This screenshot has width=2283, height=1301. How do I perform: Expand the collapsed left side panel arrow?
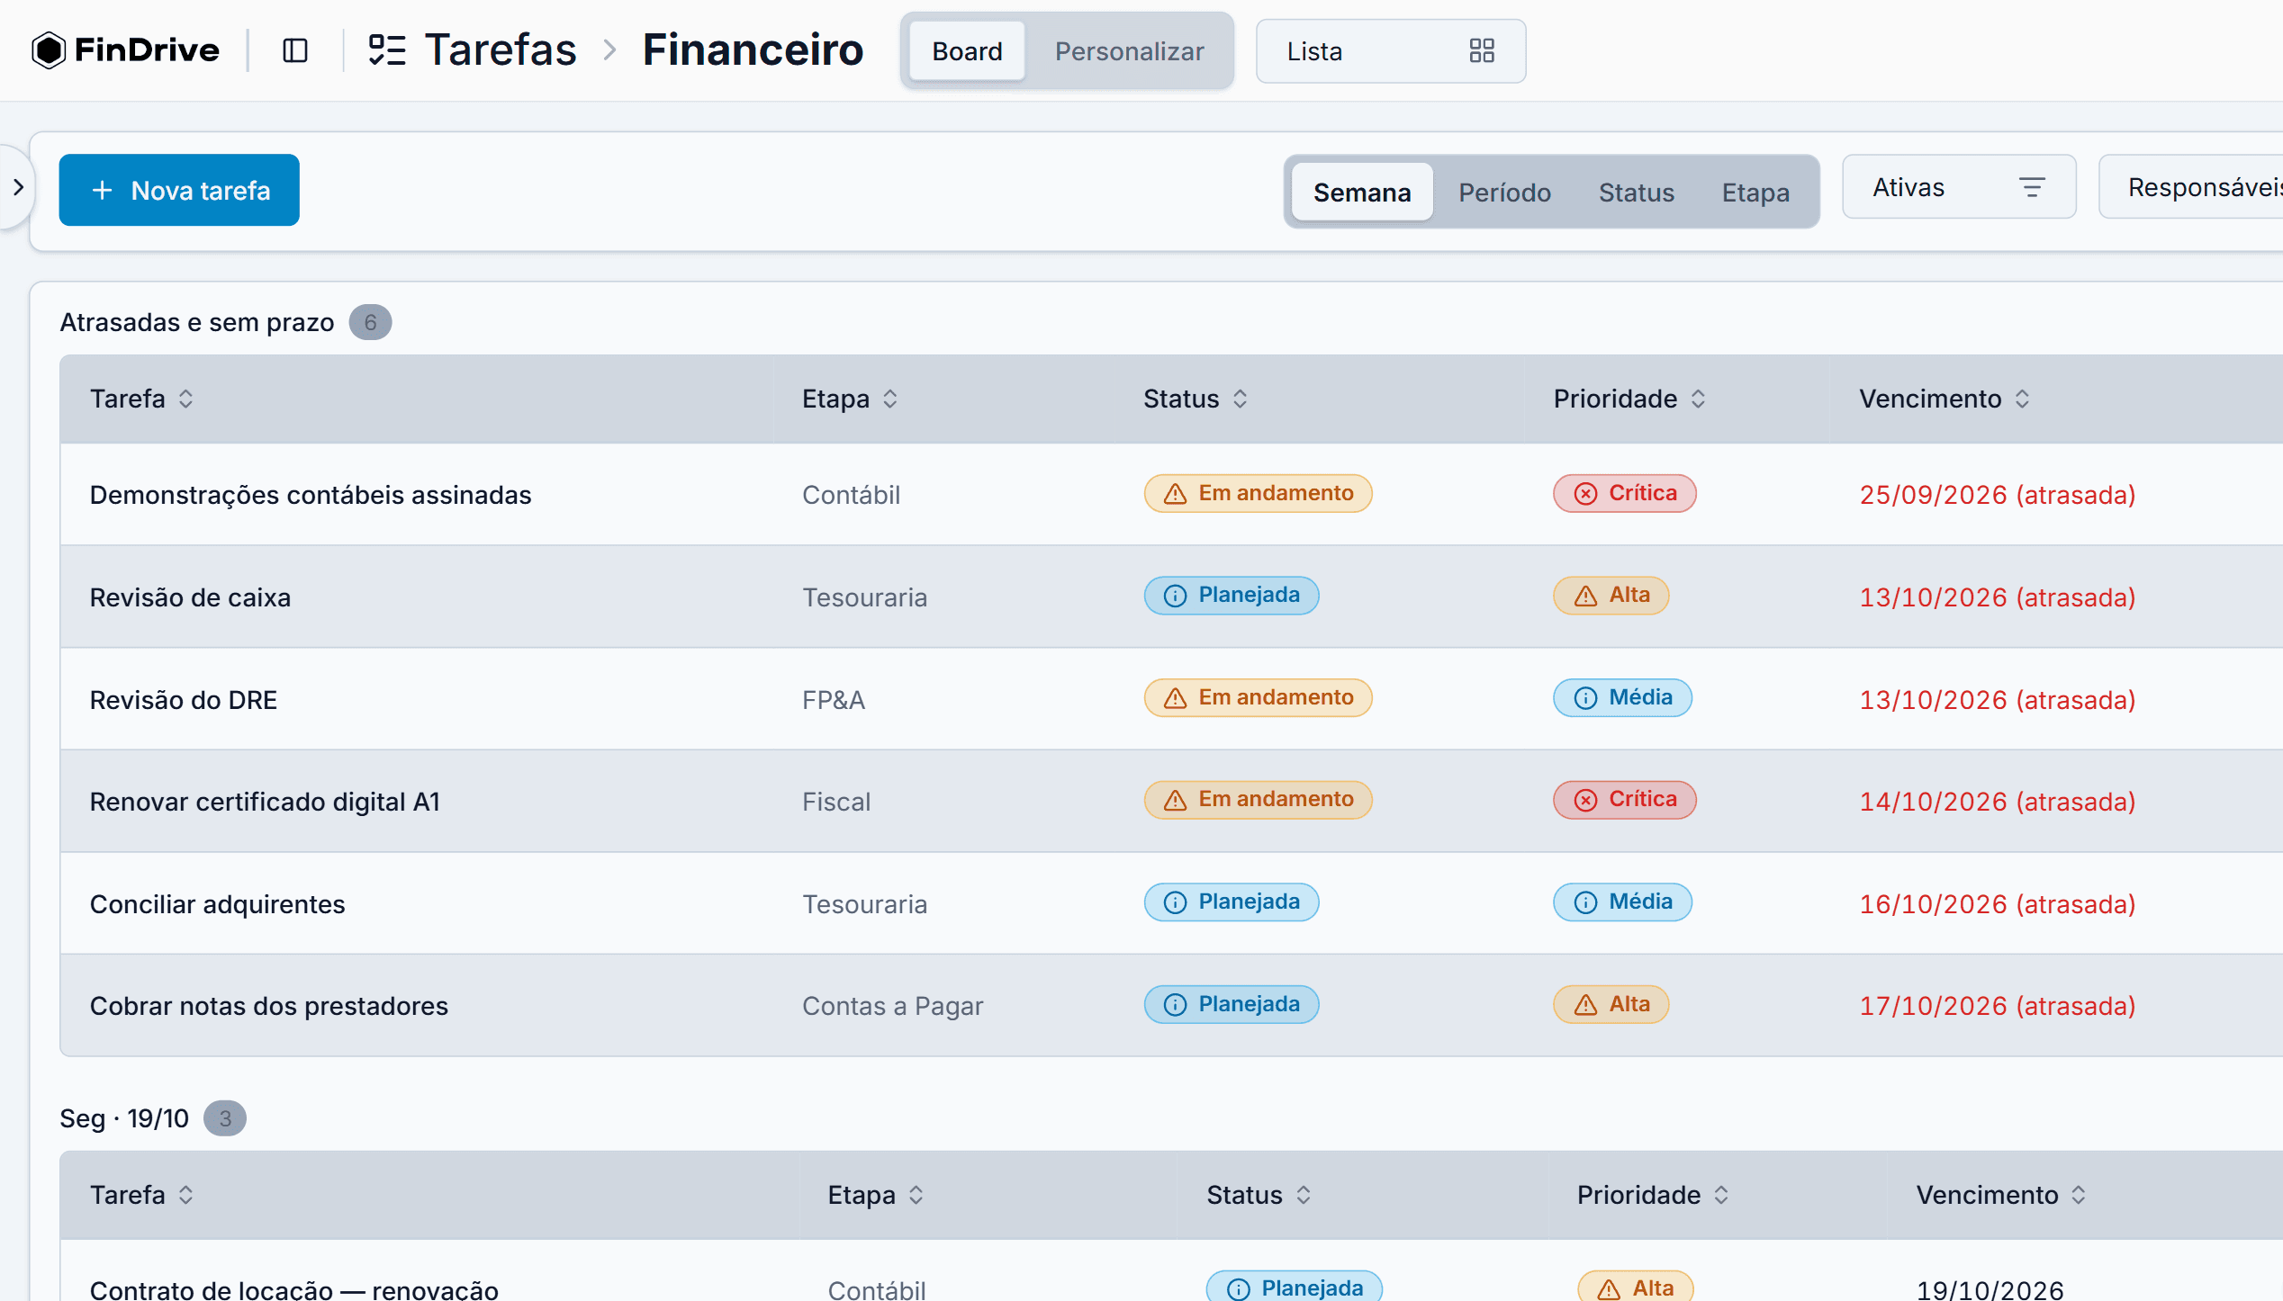pyautogui.click(x=17, y=187)
